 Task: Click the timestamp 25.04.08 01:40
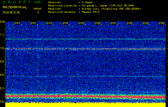pyautogui.click(x=11, y=13)
